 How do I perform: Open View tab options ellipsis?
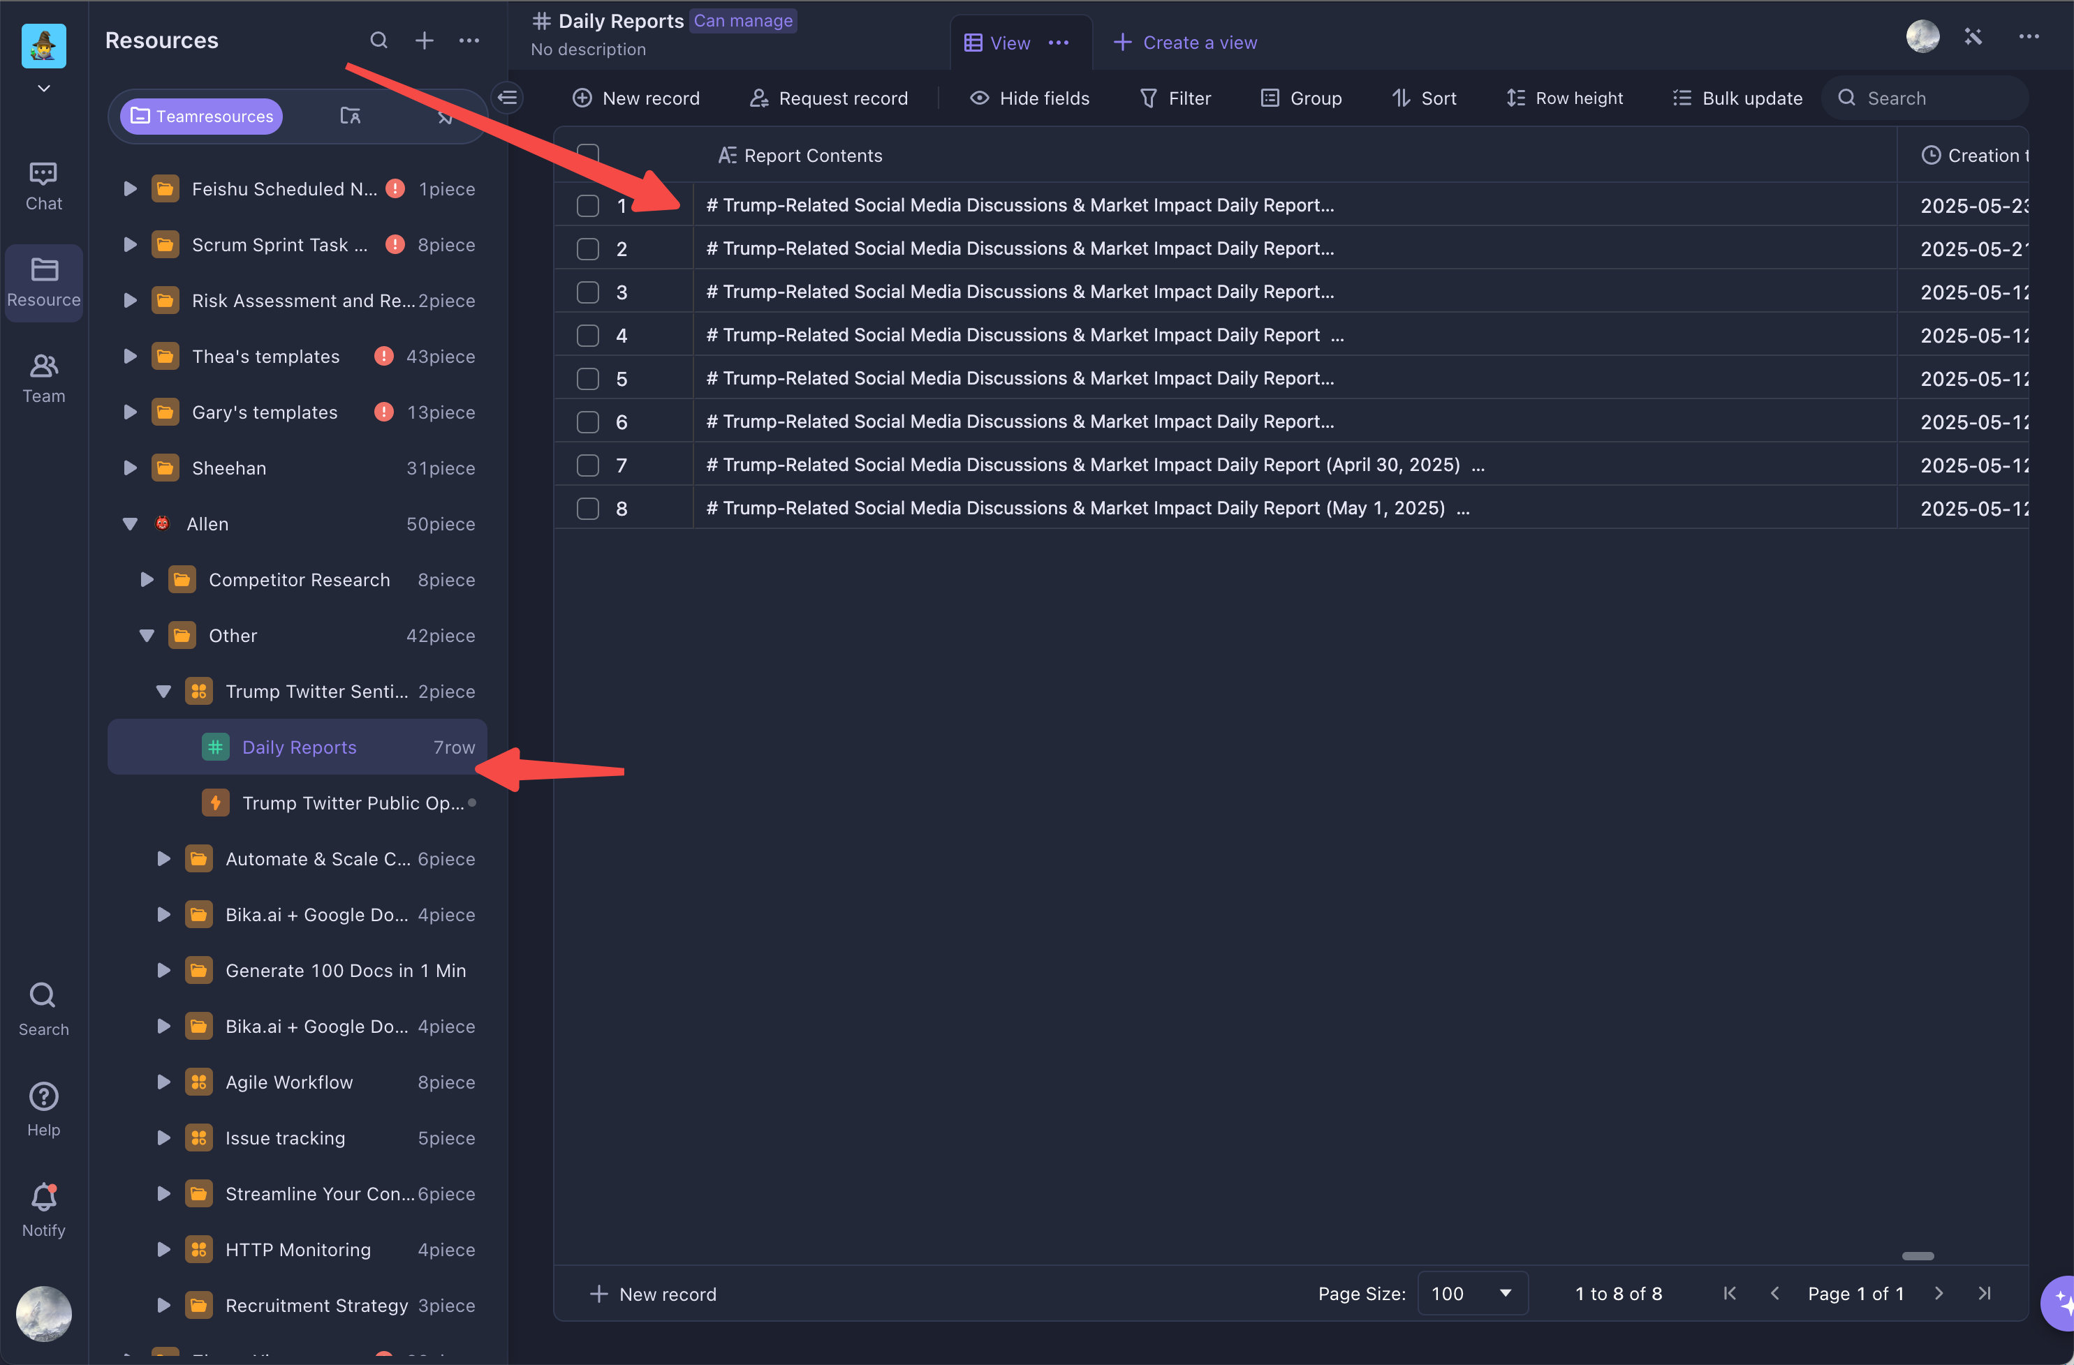coord(1058,43)
